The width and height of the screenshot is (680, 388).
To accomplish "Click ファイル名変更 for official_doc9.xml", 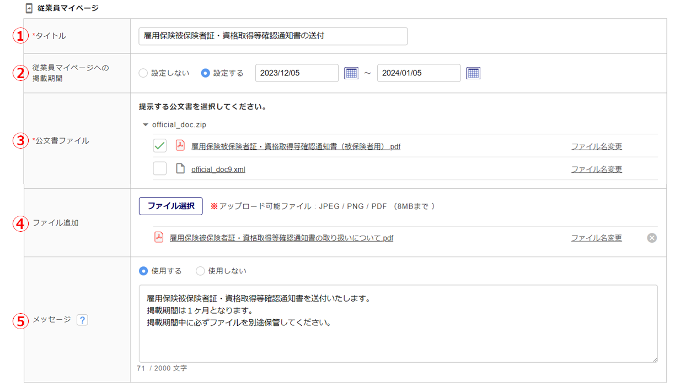I will (596, 170).
